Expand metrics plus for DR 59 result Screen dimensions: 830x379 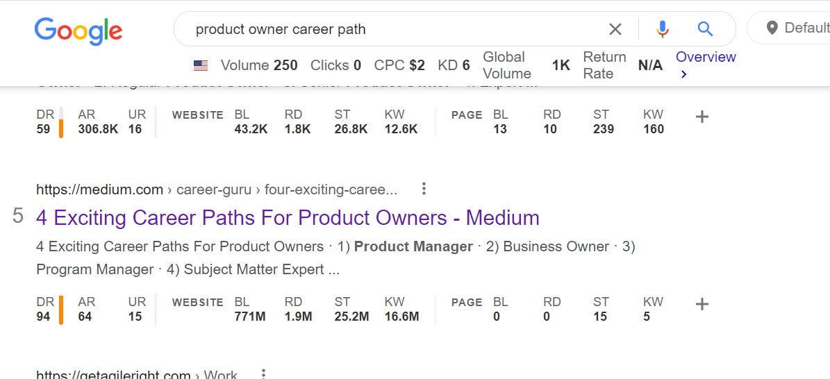coord(702,117)
